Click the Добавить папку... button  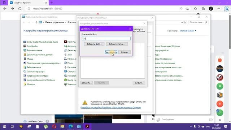point(117,44)
